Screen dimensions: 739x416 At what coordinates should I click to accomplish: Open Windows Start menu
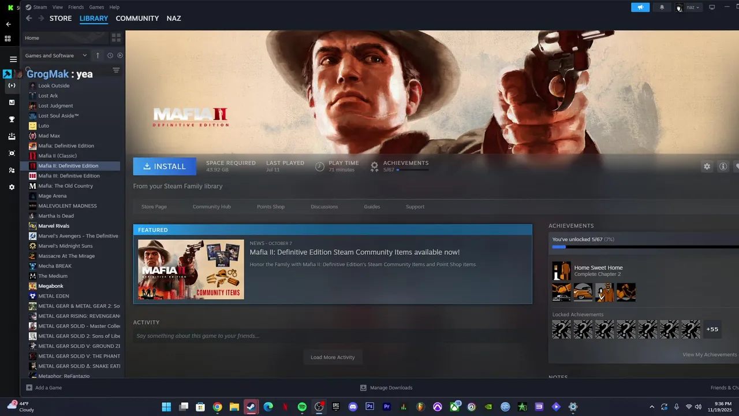(166, 407)
